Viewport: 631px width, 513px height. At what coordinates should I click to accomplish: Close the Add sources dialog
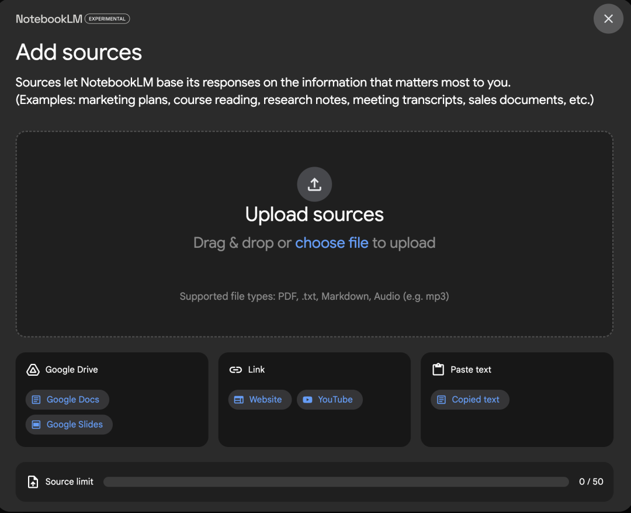click(x=608, y=19)
